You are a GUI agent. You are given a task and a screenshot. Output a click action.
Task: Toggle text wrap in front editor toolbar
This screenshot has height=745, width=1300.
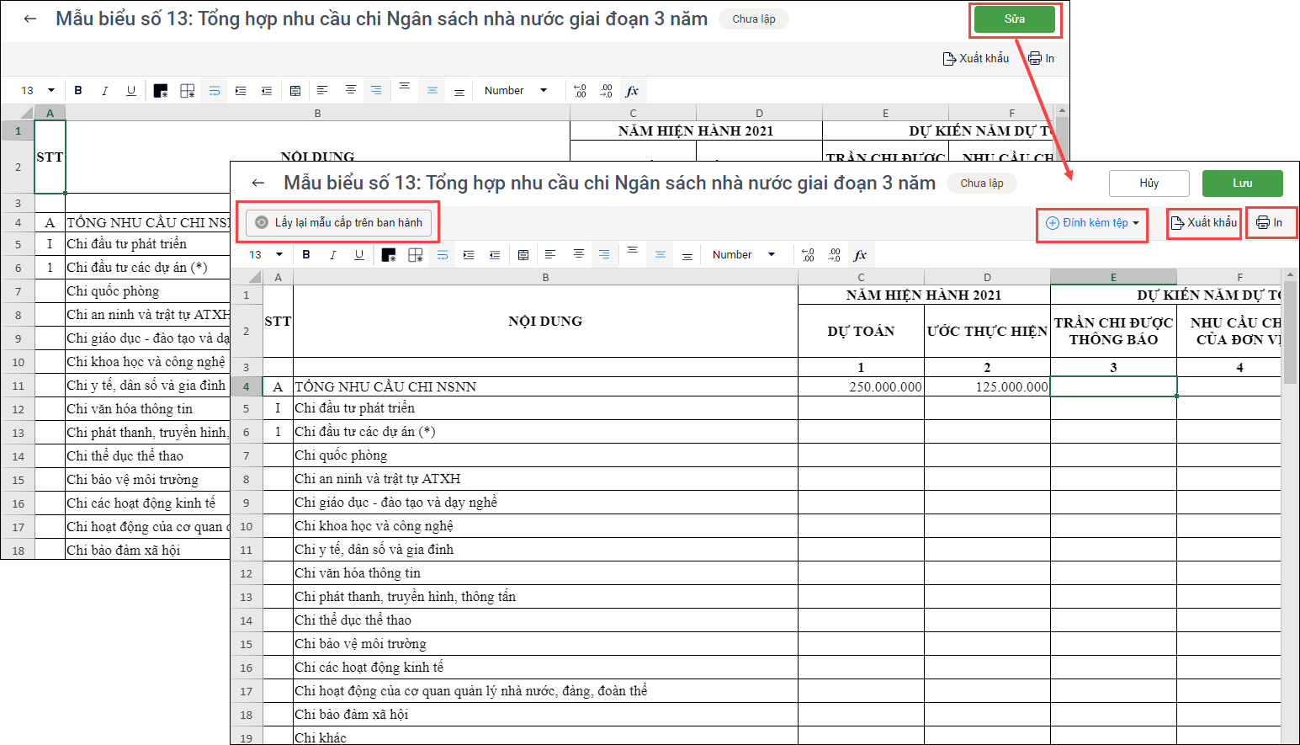pos(443,255)
